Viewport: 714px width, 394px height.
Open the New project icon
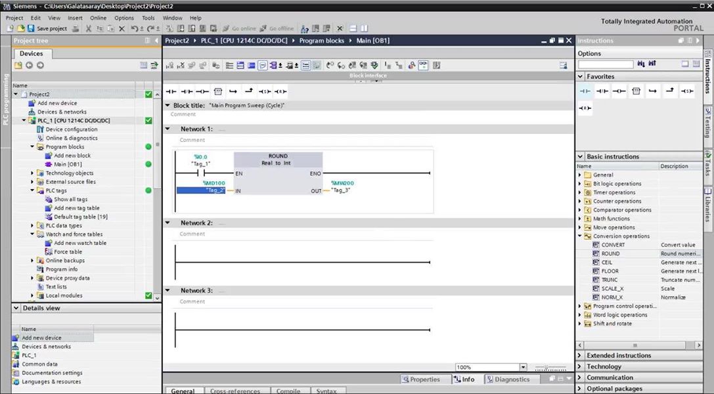(x=11, y=29)
